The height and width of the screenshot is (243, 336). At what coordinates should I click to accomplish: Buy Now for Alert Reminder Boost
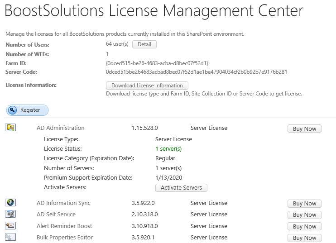304,227
